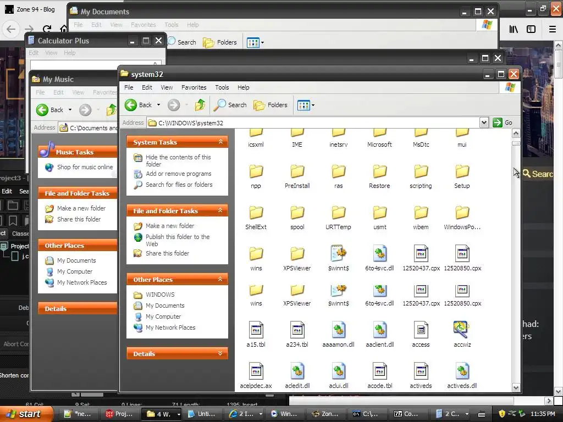
Task: Expand the Details panel in system32
Action: 220,353
